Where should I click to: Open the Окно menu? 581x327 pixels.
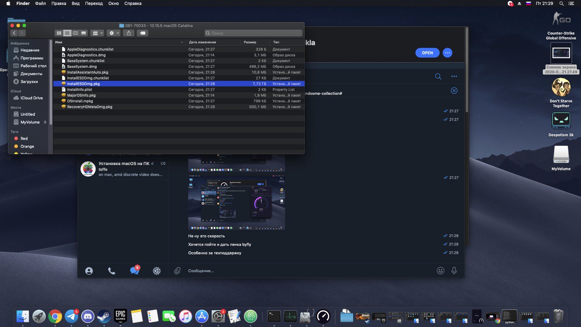pyautogui.click(x=113, y=3)
